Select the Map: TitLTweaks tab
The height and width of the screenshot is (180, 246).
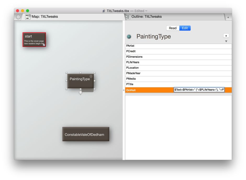tap(45, 17)
